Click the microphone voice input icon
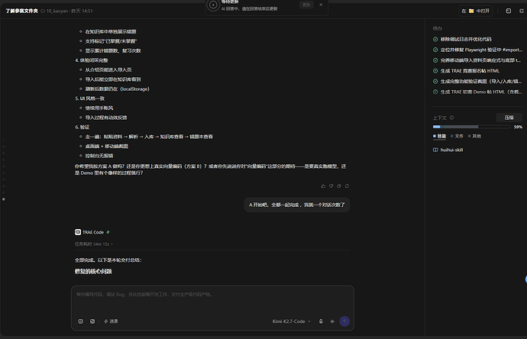This screenshot has width=527, height=339. [x=321, y=321]
